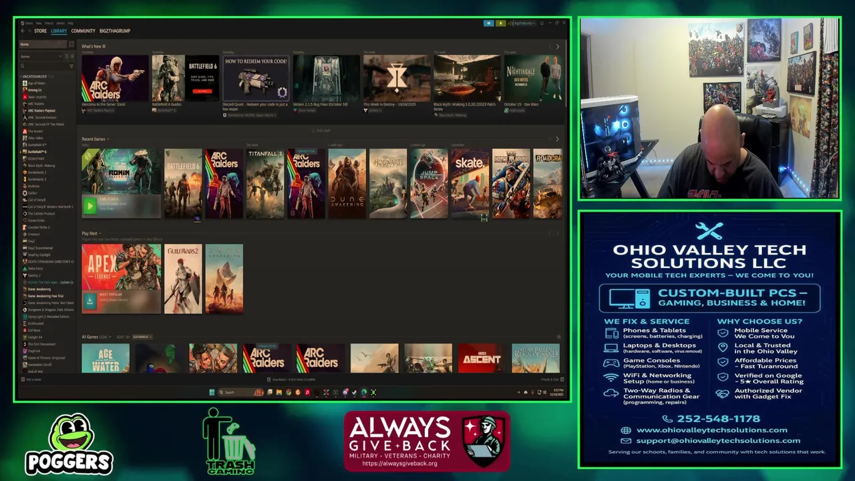Open Age of Water tile in All Games

[x=106, y=358]
